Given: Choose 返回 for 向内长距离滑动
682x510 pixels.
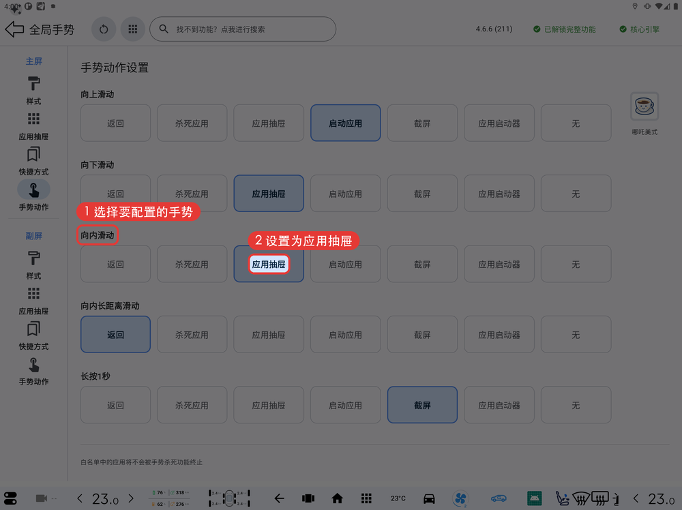Looking at the screenshot, I should [115, 334].
